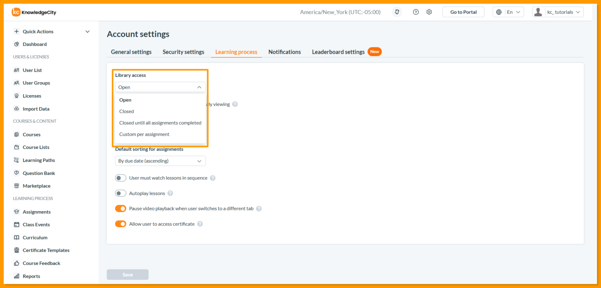Image resolution: width=601 pixels, height=288 pixels.
Task: Expand the Quick Actions chevron
Action: [x=87, y=32]
